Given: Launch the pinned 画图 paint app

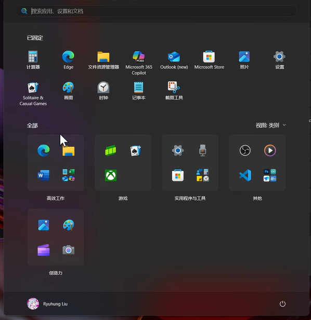Looking at the screenshot, I should coord(68,91).
